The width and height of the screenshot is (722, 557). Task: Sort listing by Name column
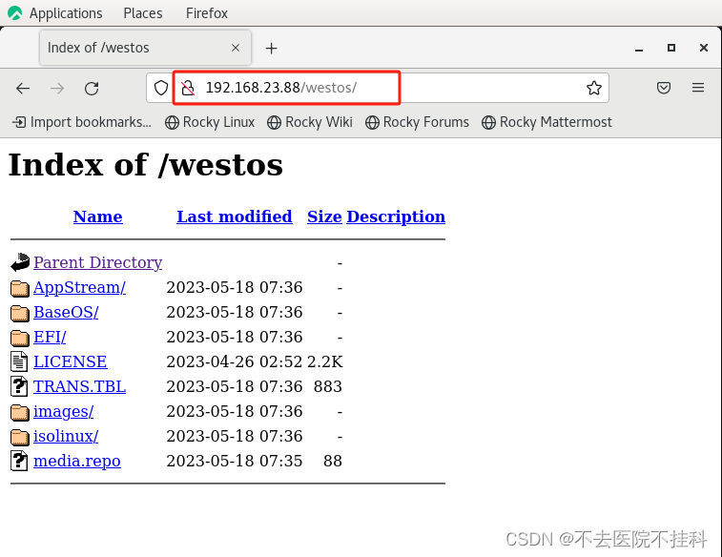pyautogui.click(x=97, y=217)
